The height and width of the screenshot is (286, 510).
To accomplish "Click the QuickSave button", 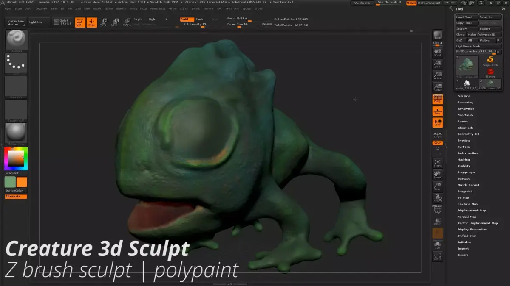I will [x=362, y=3].
